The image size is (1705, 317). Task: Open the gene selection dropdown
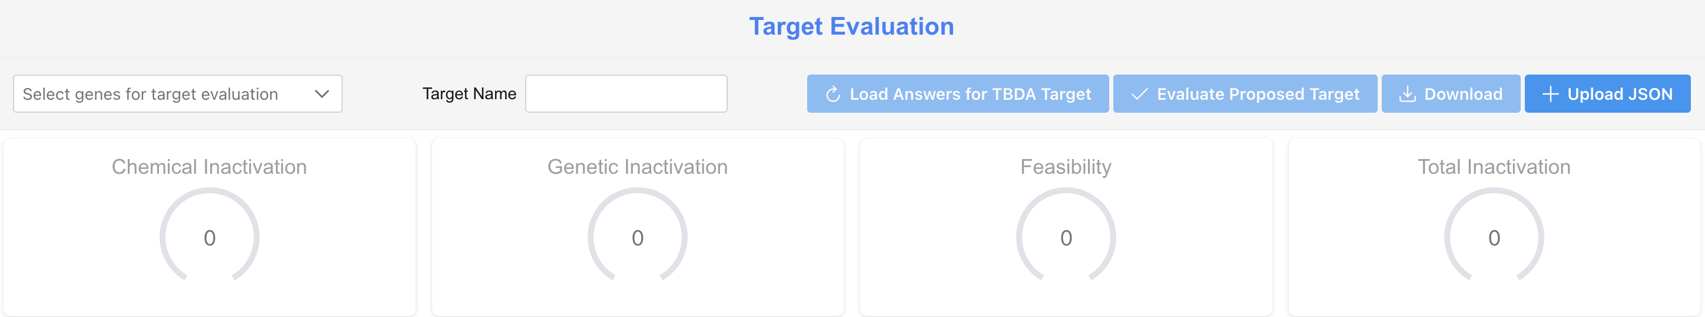coord(165,94)
